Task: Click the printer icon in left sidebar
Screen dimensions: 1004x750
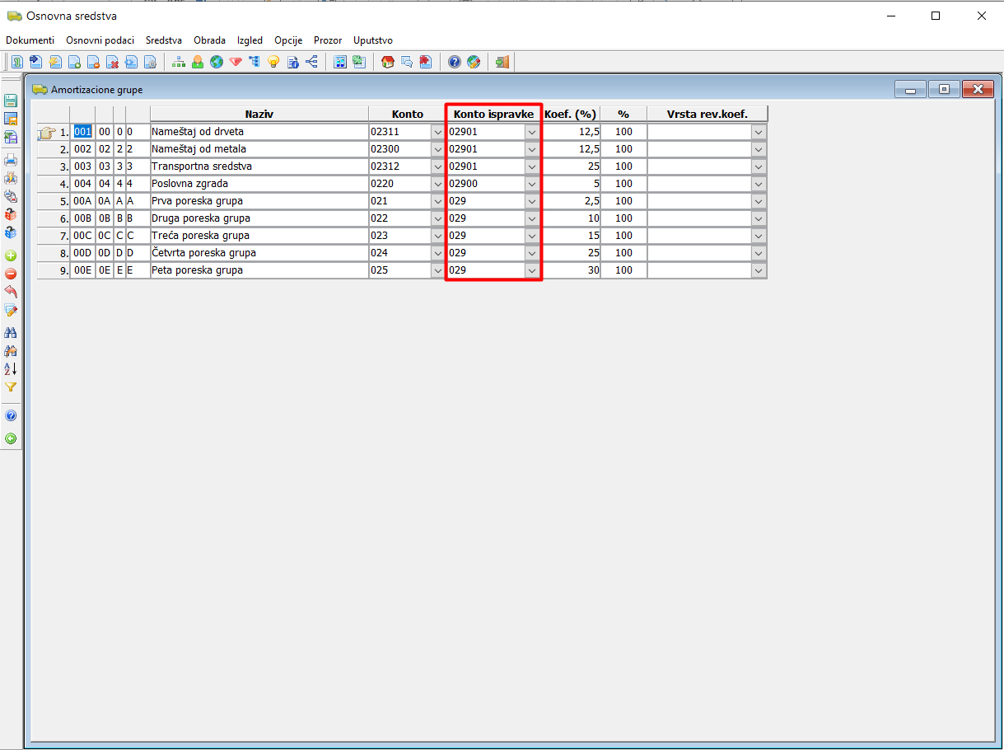Action: click(x=11, y=160)
